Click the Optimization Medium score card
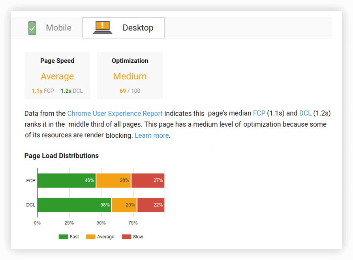This screenshot has height=260, width=353. click(130, 76)
